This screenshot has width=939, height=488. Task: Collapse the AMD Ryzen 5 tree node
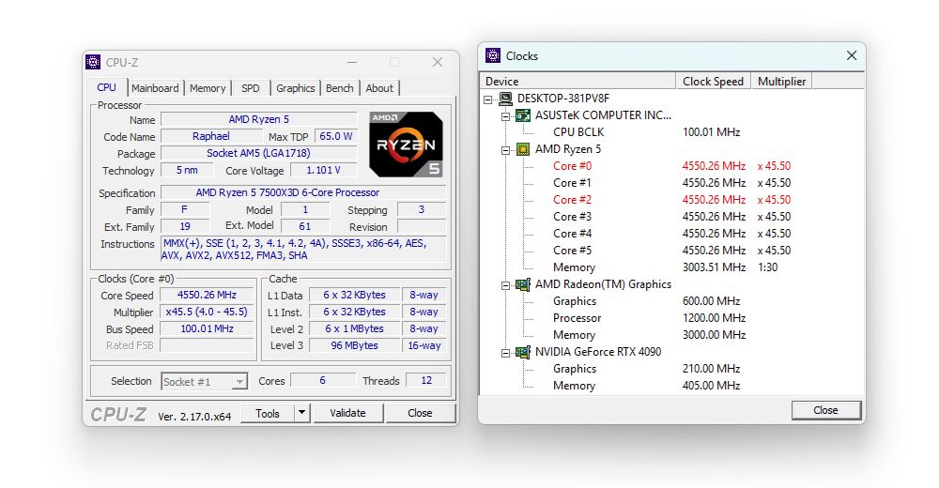click(x=505, y=150)
